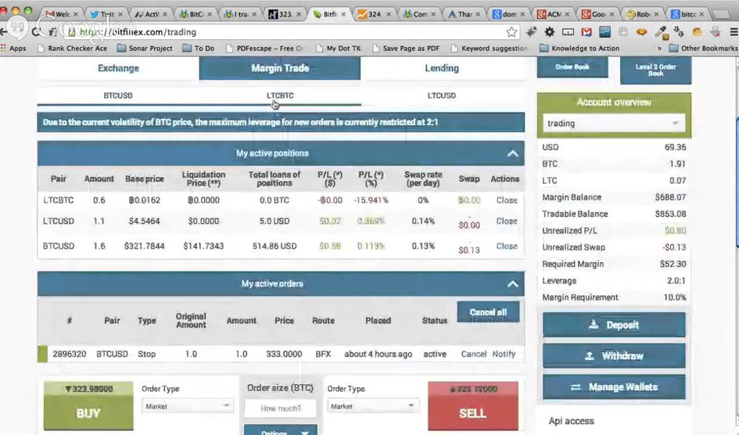Switch to the Exchange tab
The image size is (739, 435).
point(118,68)
